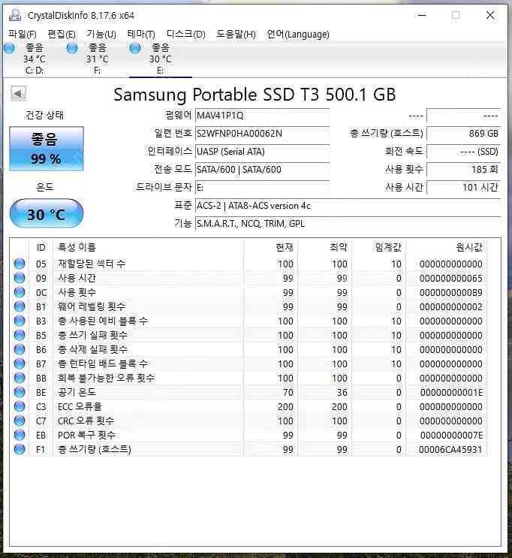
Task: Select the C: D: disk status orb
Action: pos(10,48)
